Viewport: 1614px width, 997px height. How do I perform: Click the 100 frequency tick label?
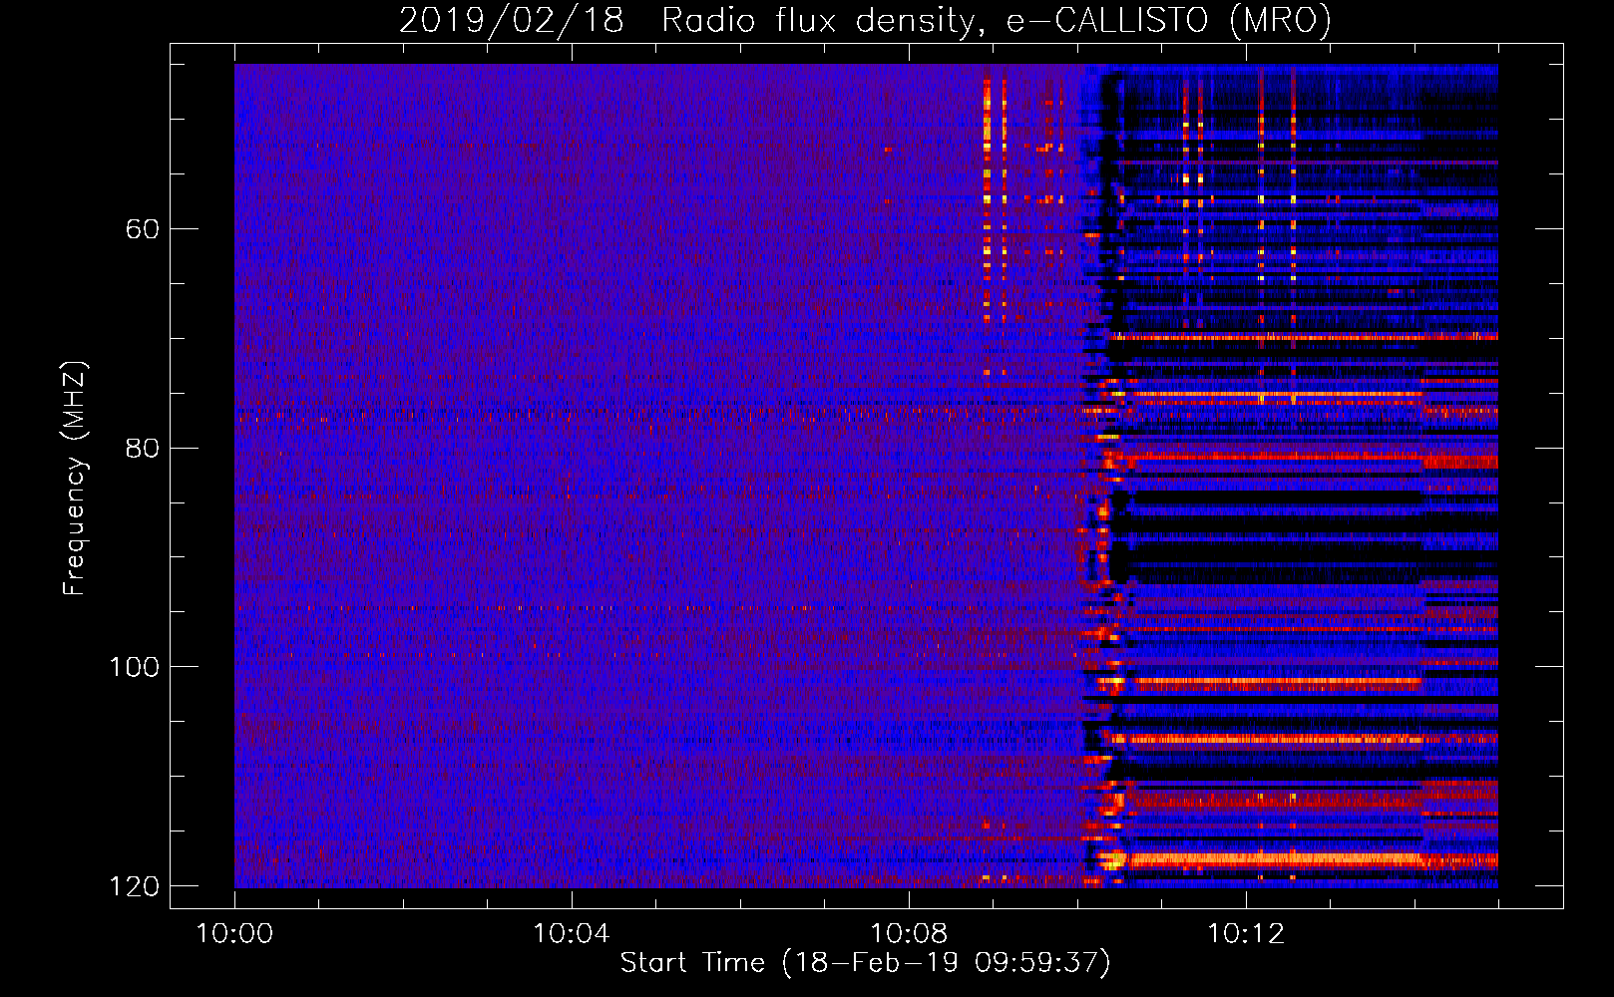[134, 666]
